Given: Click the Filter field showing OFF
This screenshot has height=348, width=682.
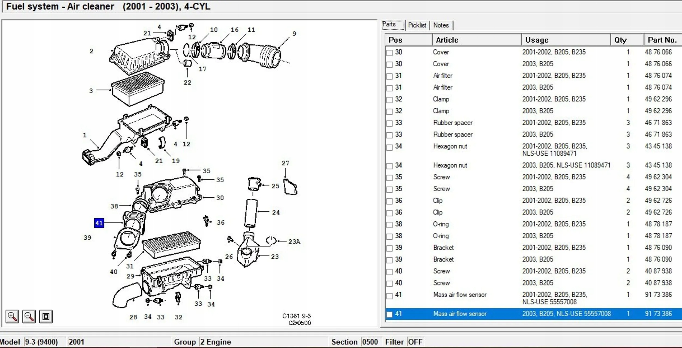Looking at the screenshot, I should tap(415, 342).
